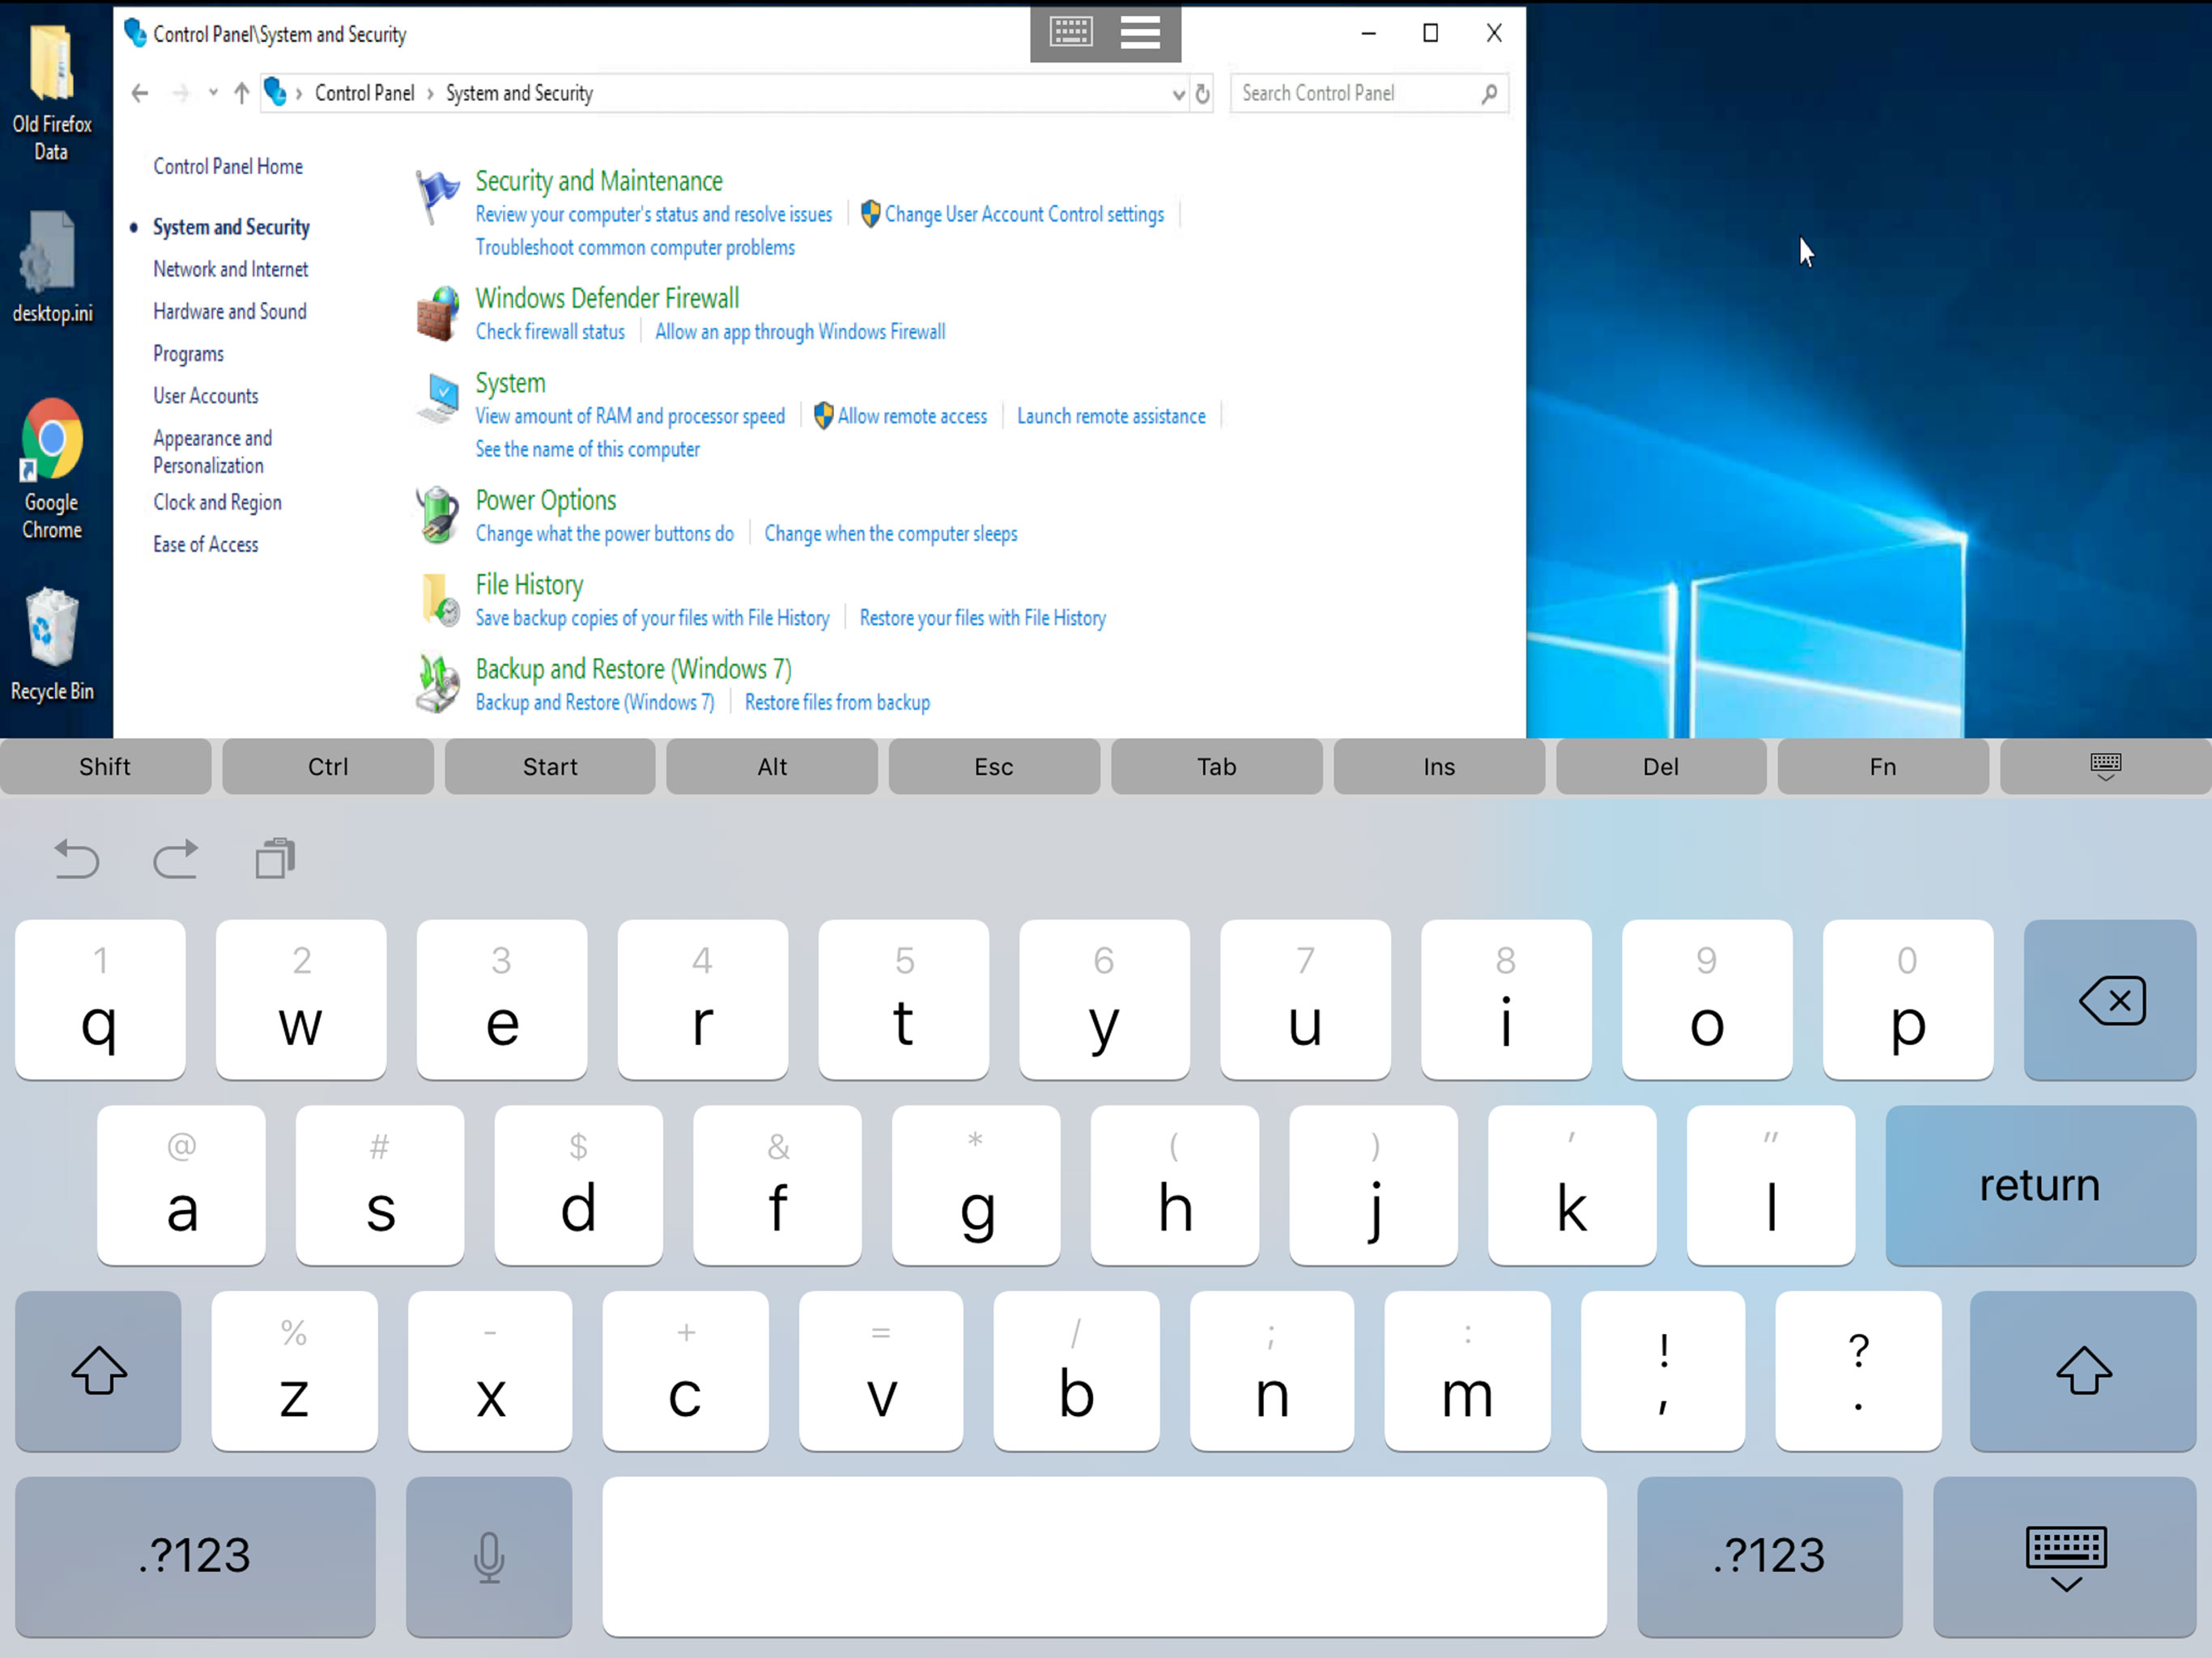Open Change when the computer sleeps
Viewport: 2212px width, 1658px height.
(x=891, y=533)
